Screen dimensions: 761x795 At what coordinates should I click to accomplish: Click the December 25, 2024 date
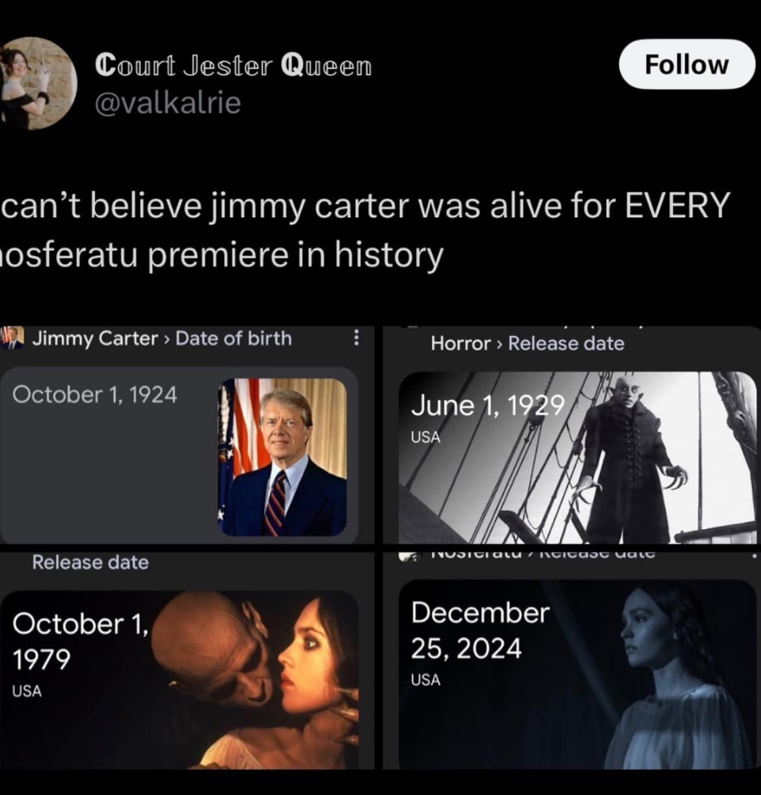coord(480,631)
